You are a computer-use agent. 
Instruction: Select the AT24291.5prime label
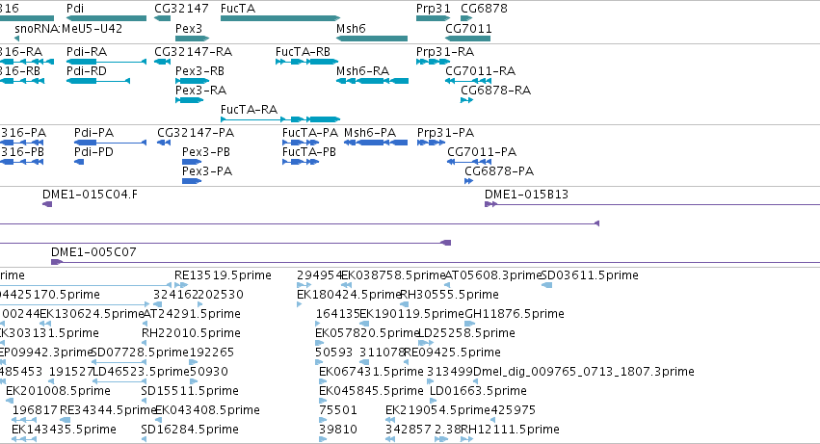tap(192, 314)
